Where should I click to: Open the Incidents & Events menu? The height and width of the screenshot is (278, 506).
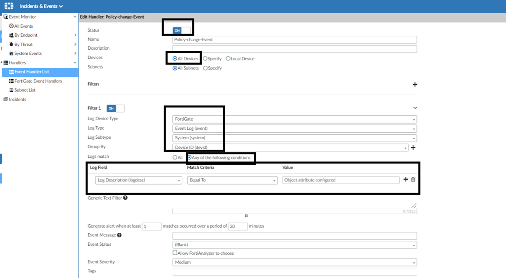coord(41,6)
